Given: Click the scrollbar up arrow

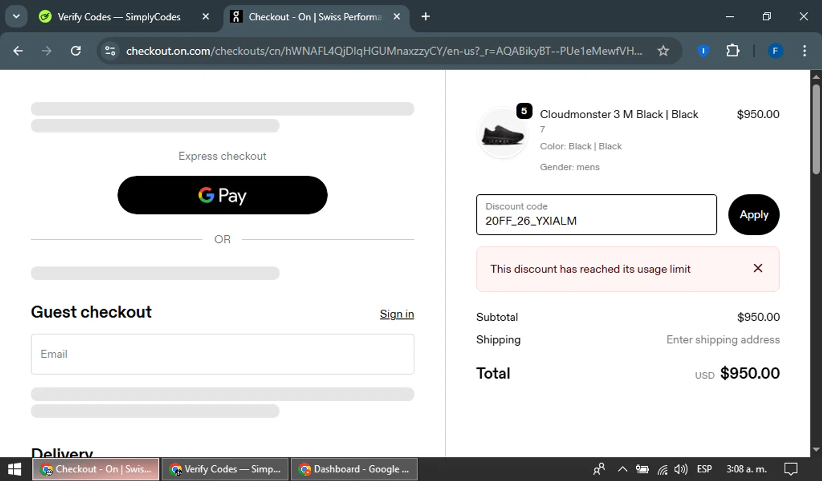Looking at the screenshot, I should pos(816,77).
